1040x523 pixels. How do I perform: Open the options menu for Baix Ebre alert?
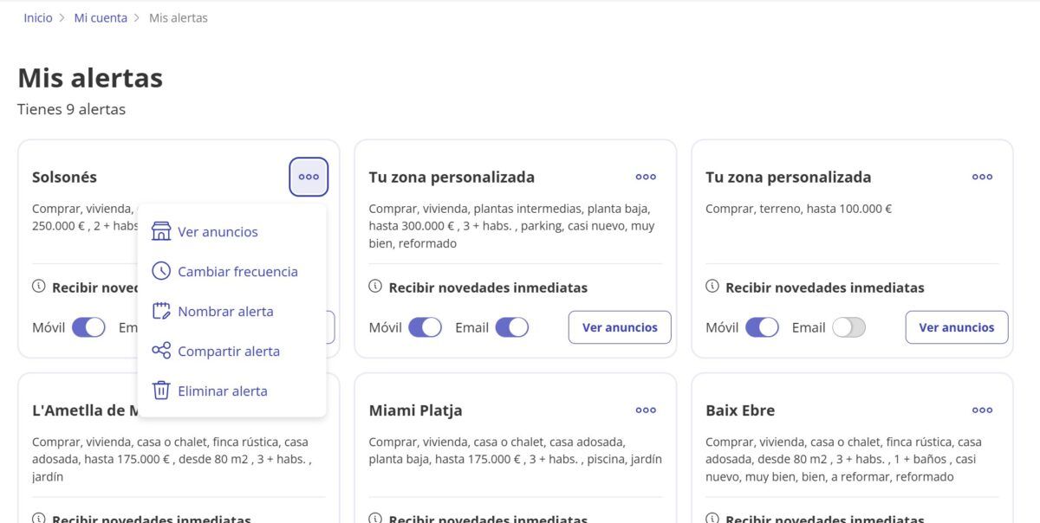982,410
